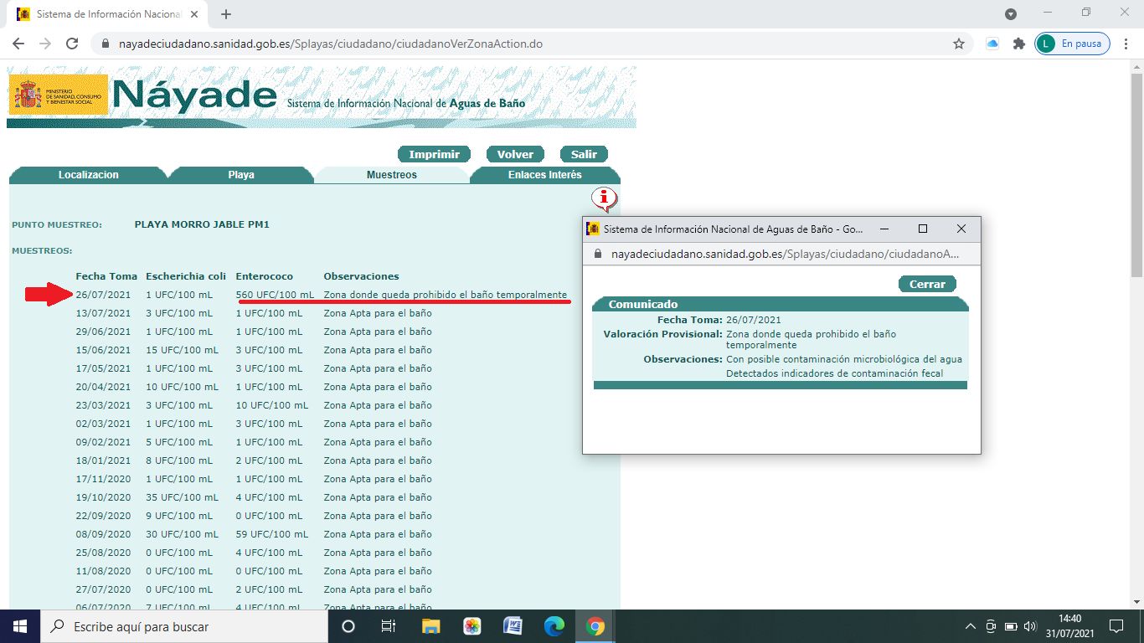Screen dimensions: 1144x643
Task: Click the Windows search box 'Escribe aquí para buscar'
Action: pos(184,626)
